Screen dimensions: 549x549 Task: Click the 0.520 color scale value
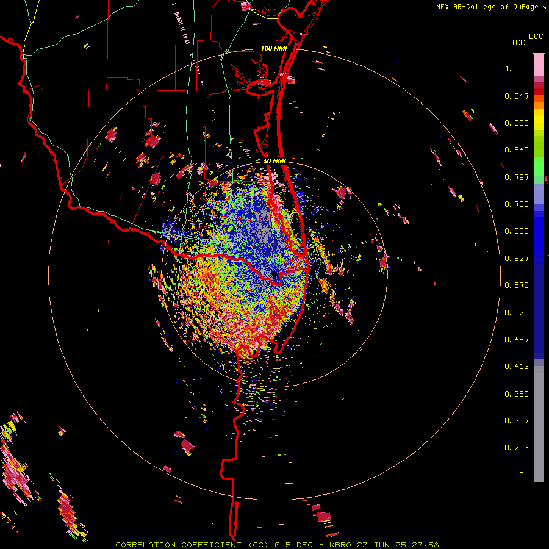click(517, 313)
